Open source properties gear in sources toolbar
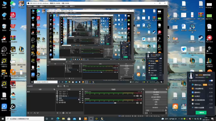Viewport: 216px width, 121px height. [x=63, y=113]
